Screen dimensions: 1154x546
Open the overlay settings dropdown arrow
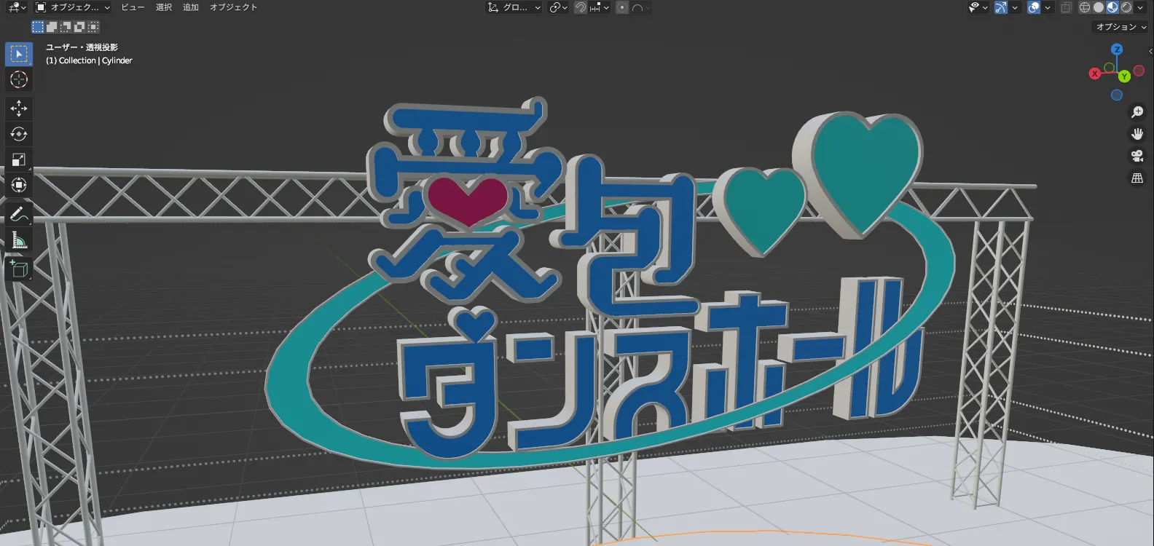[1048, 7]
